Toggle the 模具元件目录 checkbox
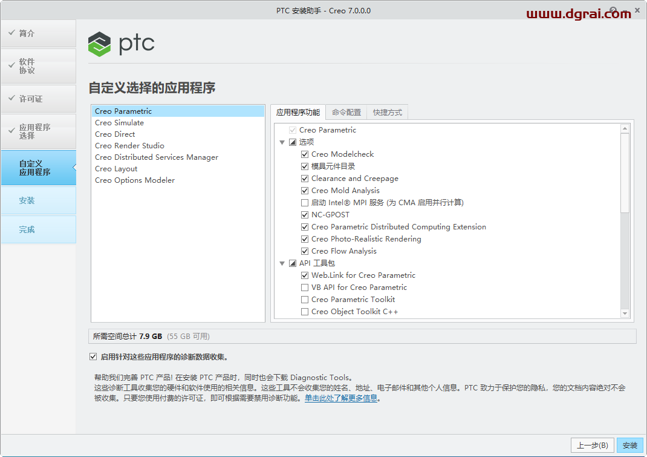Viewport: 647px width, 457px height. pos(305,166)
